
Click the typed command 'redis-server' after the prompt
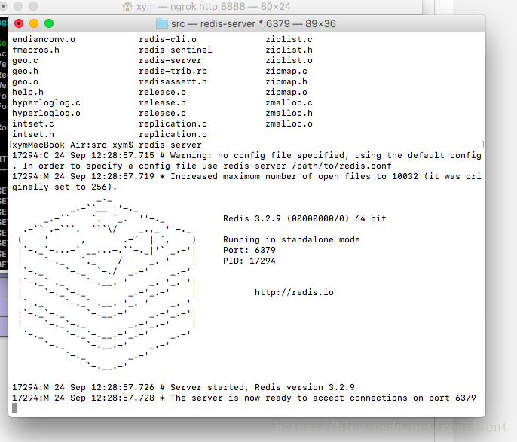pyautogui.click(x=170, y=145)
